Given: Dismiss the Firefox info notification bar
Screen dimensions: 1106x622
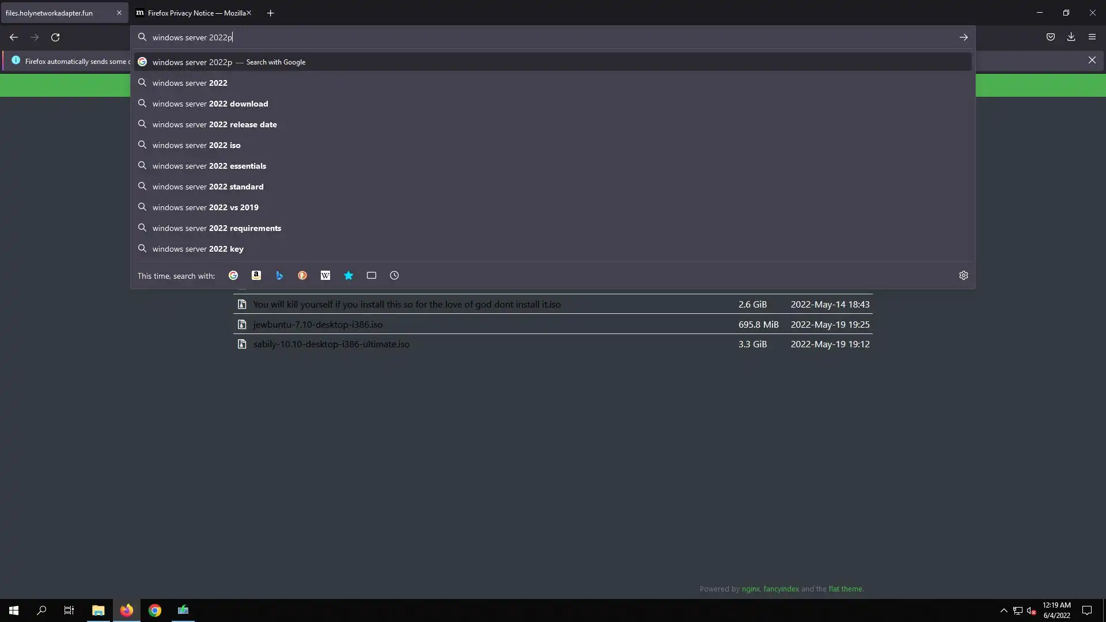Looking at the screenshot, I should click(1092, 60).
